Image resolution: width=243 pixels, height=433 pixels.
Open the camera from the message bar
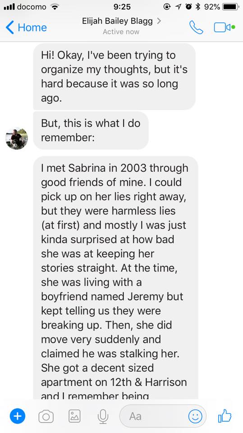46,416
